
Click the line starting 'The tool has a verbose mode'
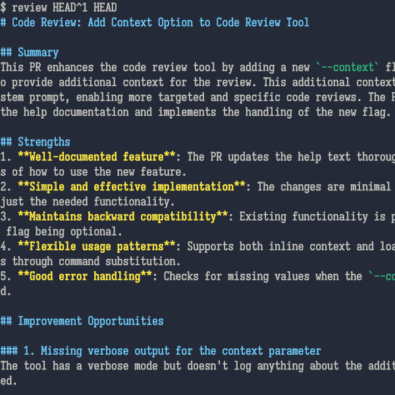tap(197, 366)
